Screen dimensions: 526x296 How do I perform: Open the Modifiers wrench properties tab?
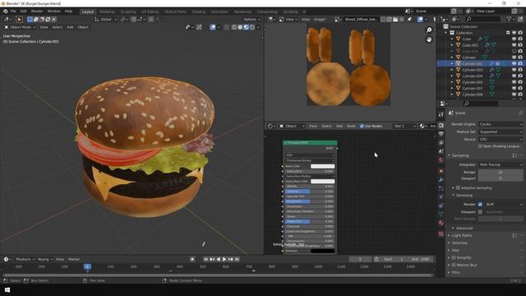point(441,179)
